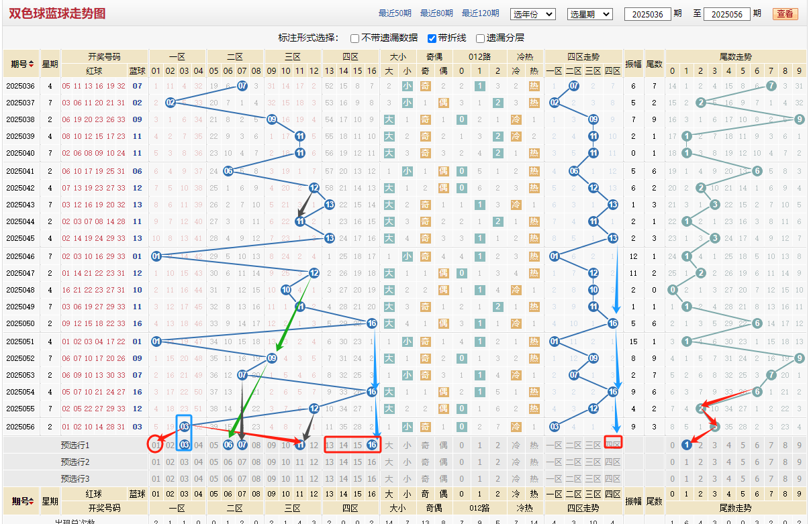Deselect blue ball 06 in 预选行1
This screenshot has height=524, width=811.
pos(228,445)
